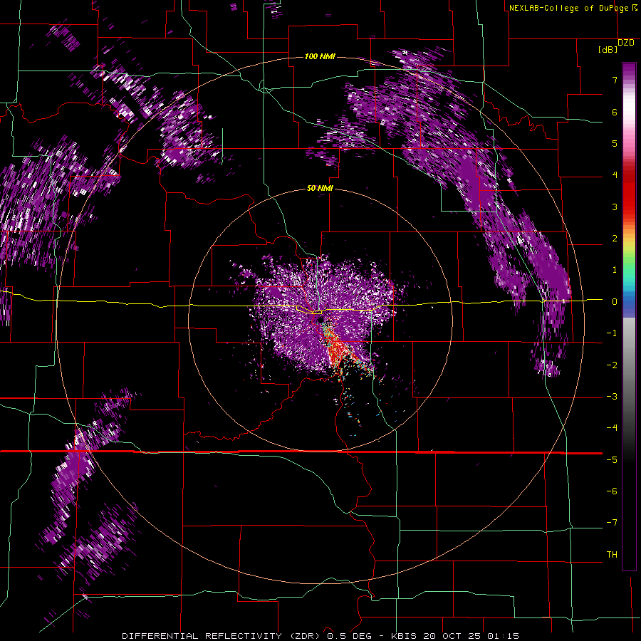Click the DZD legend title

click(626, 43)
